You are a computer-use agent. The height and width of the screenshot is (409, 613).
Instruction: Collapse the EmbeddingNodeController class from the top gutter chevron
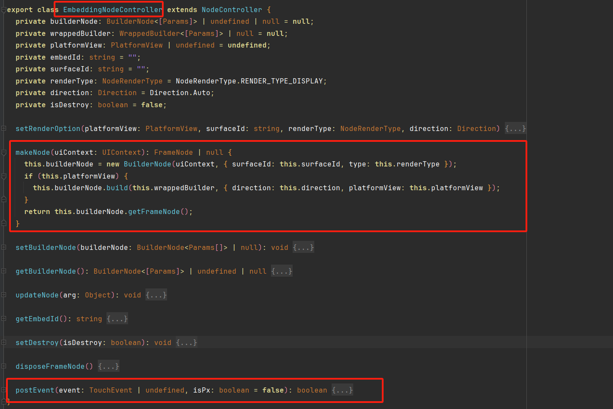coord(3,9)
